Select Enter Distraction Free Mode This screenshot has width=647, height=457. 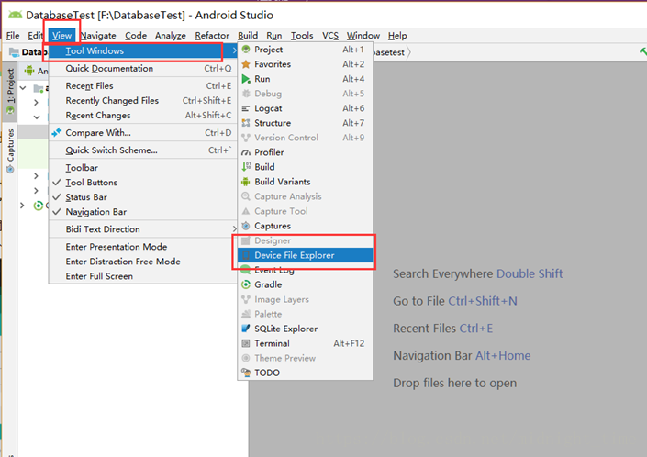[142, 262]
